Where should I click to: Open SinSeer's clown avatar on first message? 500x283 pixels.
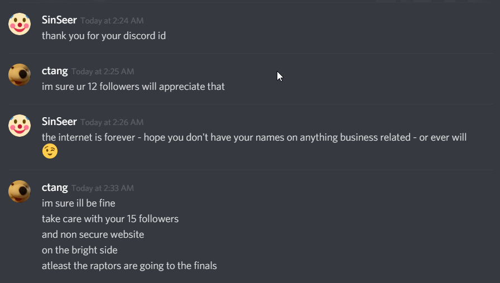point(20,24)
